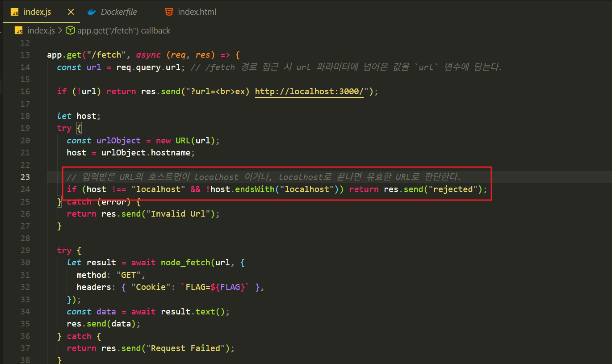This screenshot has width=612, height=364.
Task: Click the JS icon on the index.js tab
Action: pyautogui.click(x=15, y=12)
